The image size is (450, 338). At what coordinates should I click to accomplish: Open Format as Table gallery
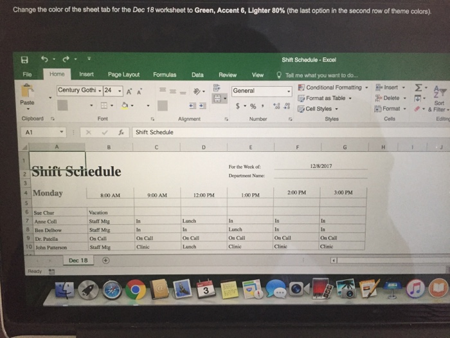click(x=325, y=99)
